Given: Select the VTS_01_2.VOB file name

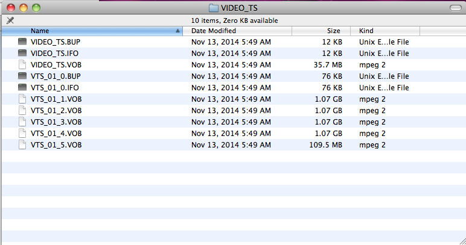Looking at the screenshot, I should click(x=56, y=111).
